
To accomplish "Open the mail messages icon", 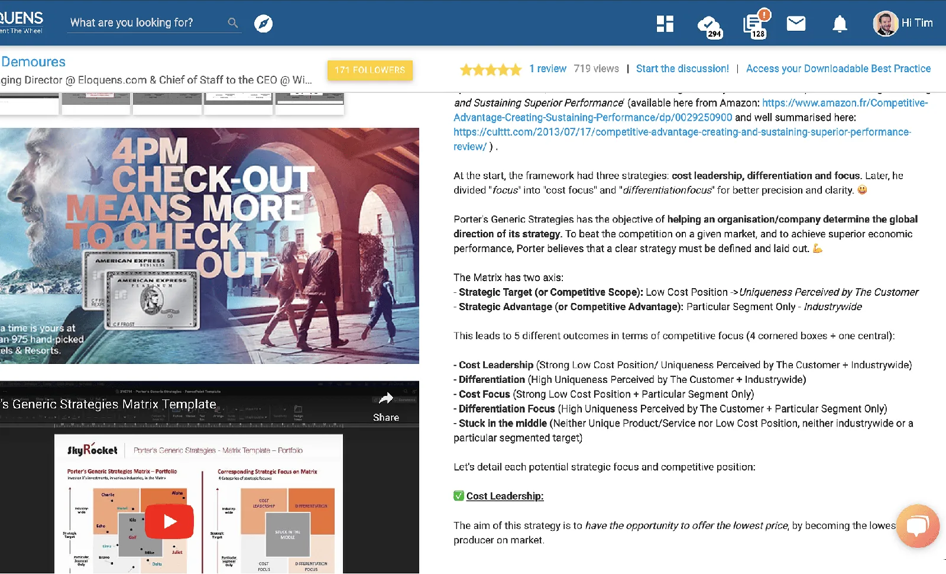I will [796, 24].
